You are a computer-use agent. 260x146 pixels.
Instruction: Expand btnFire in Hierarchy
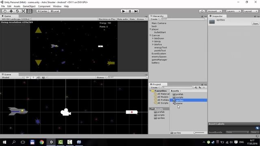point(153,45)
